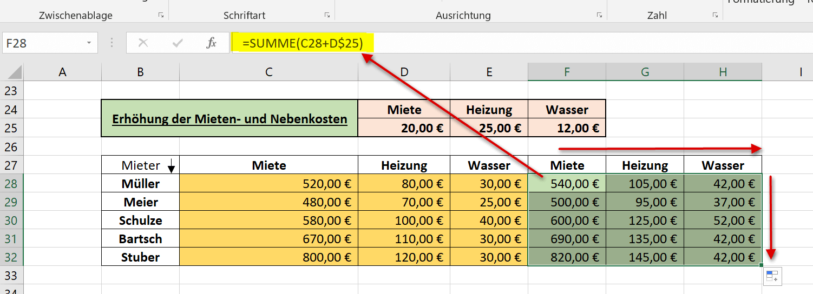This screenshot has width=813, height=294.
Task: Open Schriftart dialog launcher
Action: pyautogui.click(x=327, y=16)
